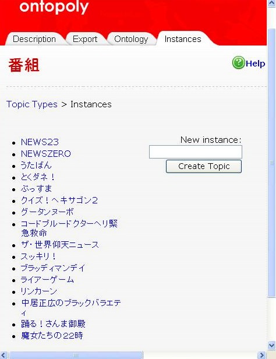Image resolution: width=276 pixels, height=359 pixels.
Task: Open 中居正広のブラックバラエティ instance
Action: click(71, 308)
